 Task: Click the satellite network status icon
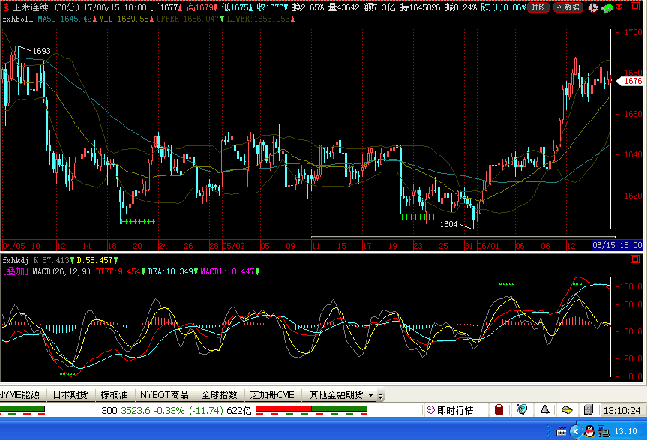[x=523, y=410]
